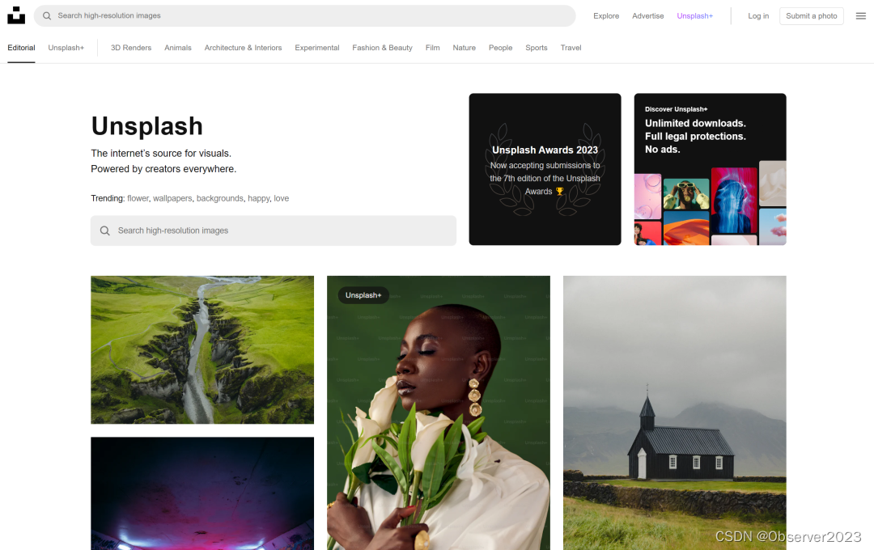Open the woman with white lilies photo

point(439,413)
